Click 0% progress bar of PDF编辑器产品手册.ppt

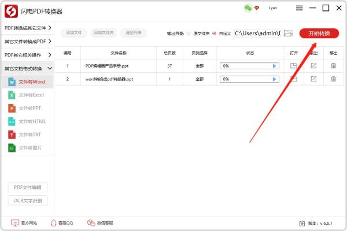pyautogui.click(x=249, y=66)
